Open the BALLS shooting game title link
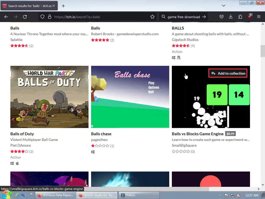This screenshot has width=265, height=199. (178, 28)
